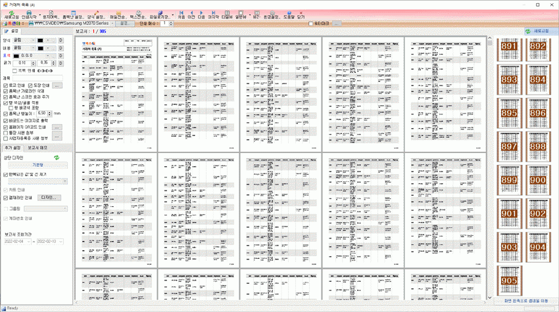Toggle 결재라인 인쇄 checkbox
This screenshot has height=312, width=559.
pyautogui.click(x=6, y=198)
